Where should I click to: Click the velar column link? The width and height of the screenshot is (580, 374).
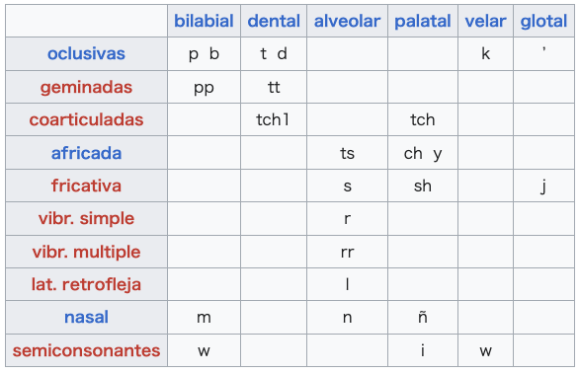[x=485, y=21]
